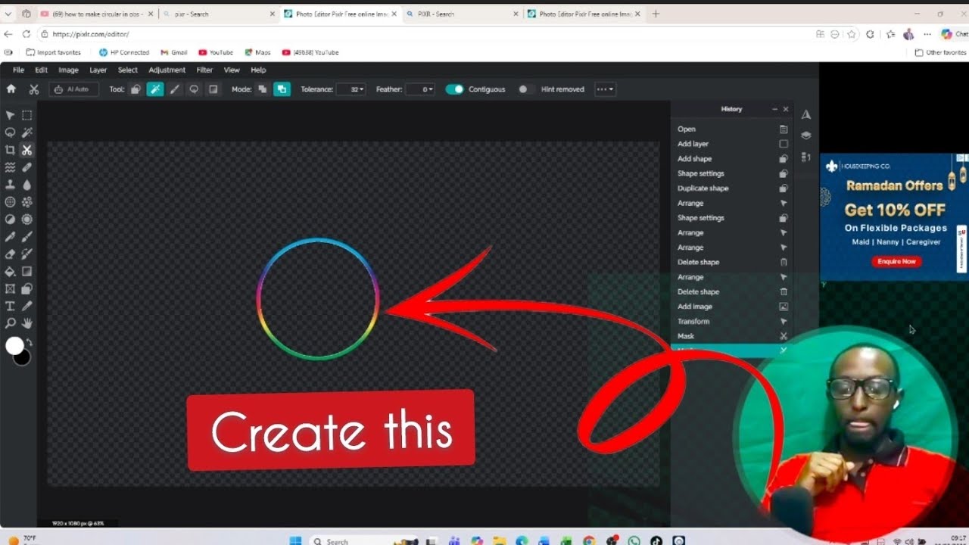Click the black background color swatch
Image resolution: width=969 pixels, height=545 pixels.
click(23, 357)
